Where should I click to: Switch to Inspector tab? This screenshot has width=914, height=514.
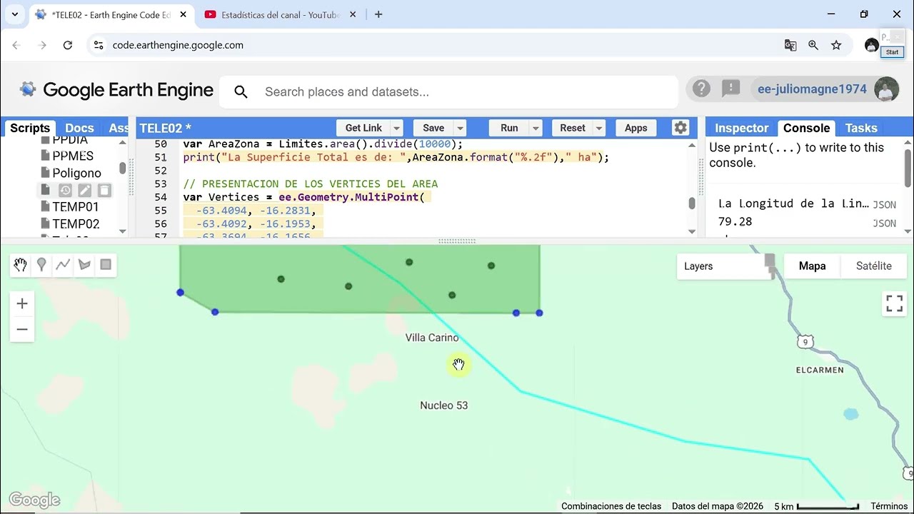pos(741,128)
